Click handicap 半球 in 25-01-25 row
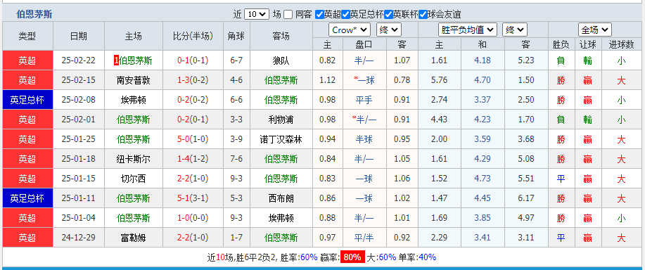The height and width of the screenshot is (270, 645). tap(364, 139)
